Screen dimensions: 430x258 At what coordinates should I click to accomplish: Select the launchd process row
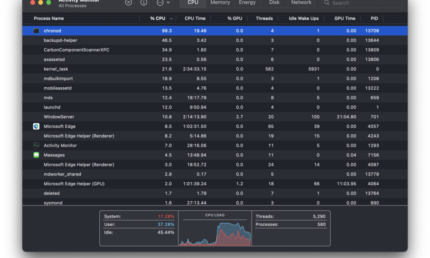point(215,107)
